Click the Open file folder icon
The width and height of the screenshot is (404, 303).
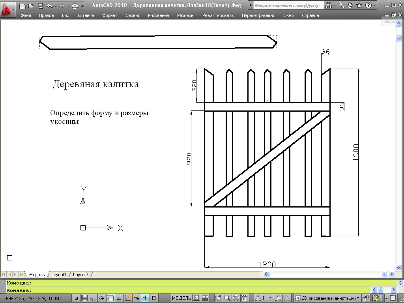(x=32, y=6)
